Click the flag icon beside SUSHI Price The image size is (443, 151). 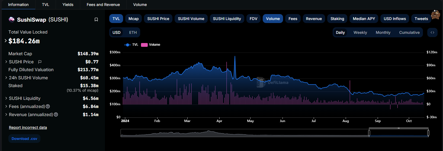click(x=40, y=62)
